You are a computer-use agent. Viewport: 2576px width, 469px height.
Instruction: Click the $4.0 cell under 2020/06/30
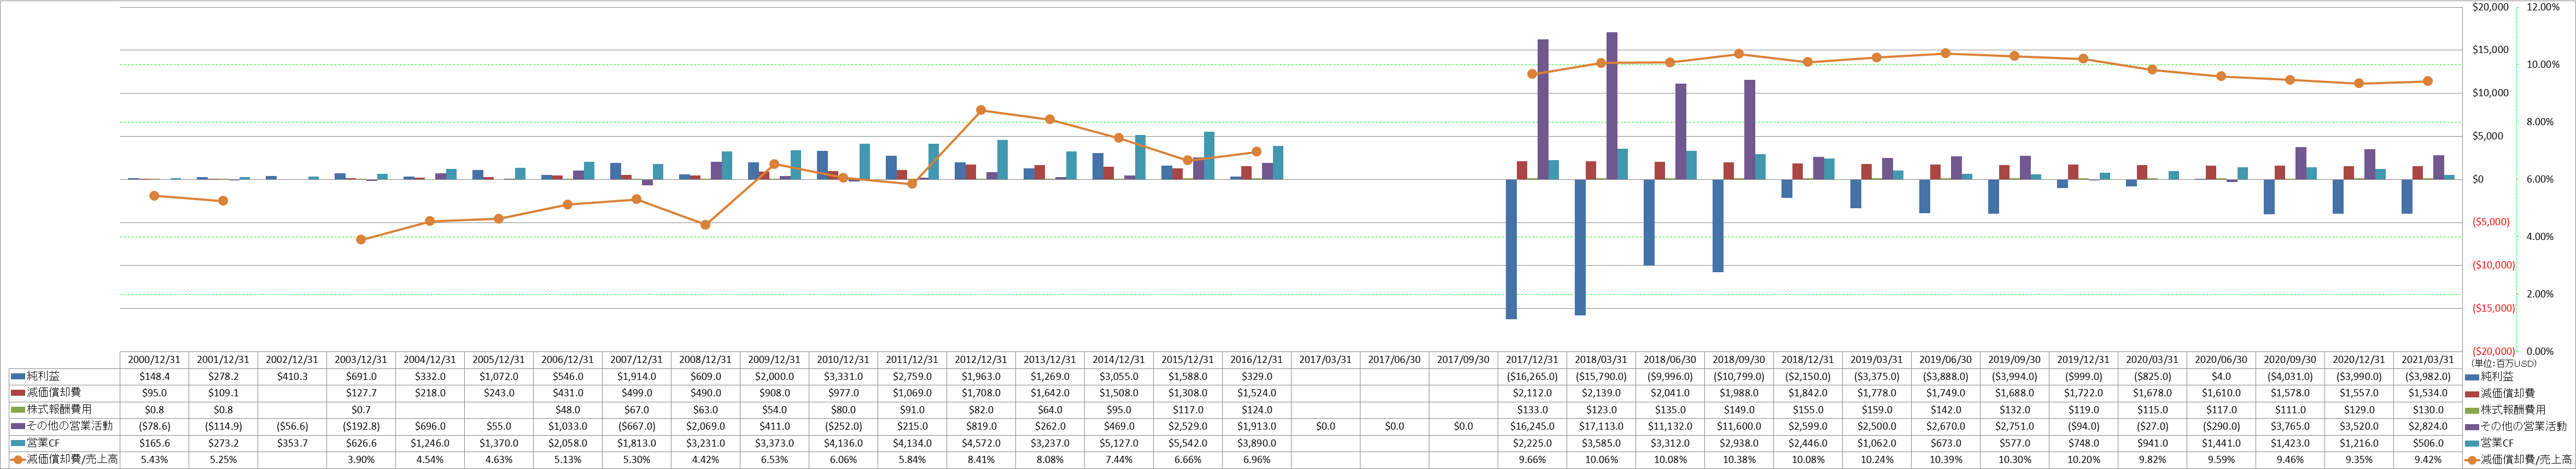click(x=2220, y=377)
